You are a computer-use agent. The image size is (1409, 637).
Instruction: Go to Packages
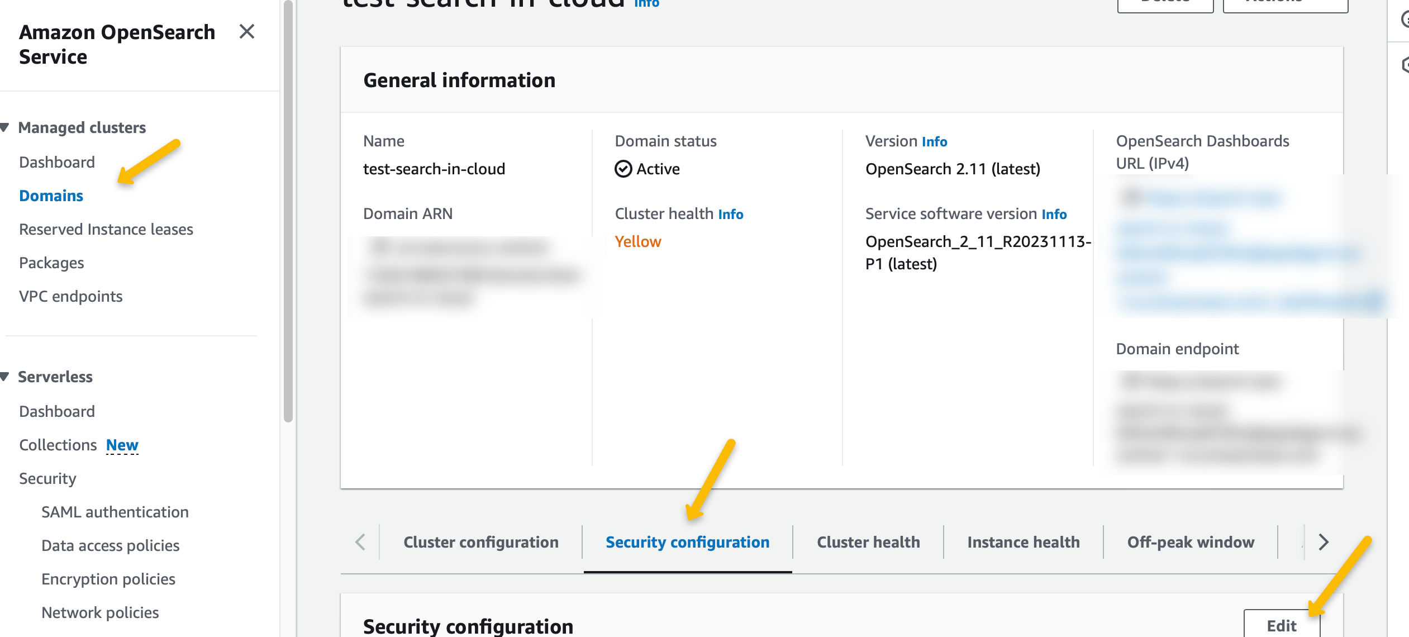click(x=51, y=263)
